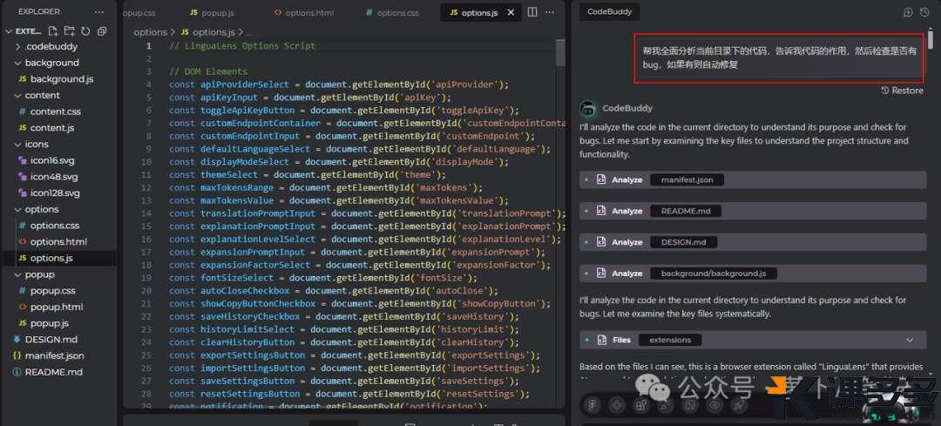Collapse the EXTE... root workspace section

(9, 31)
